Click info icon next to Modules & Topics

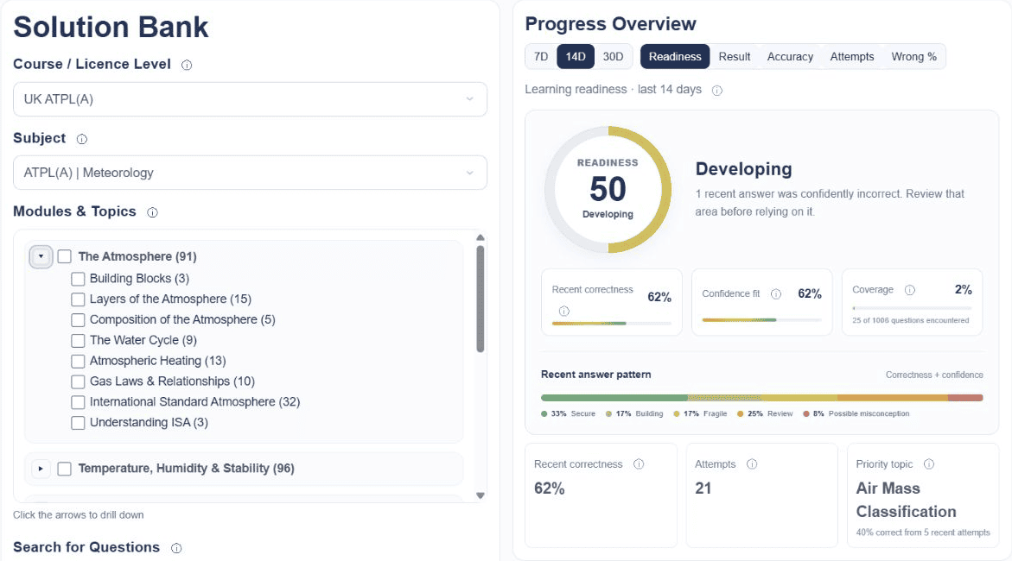pos(152,213)
